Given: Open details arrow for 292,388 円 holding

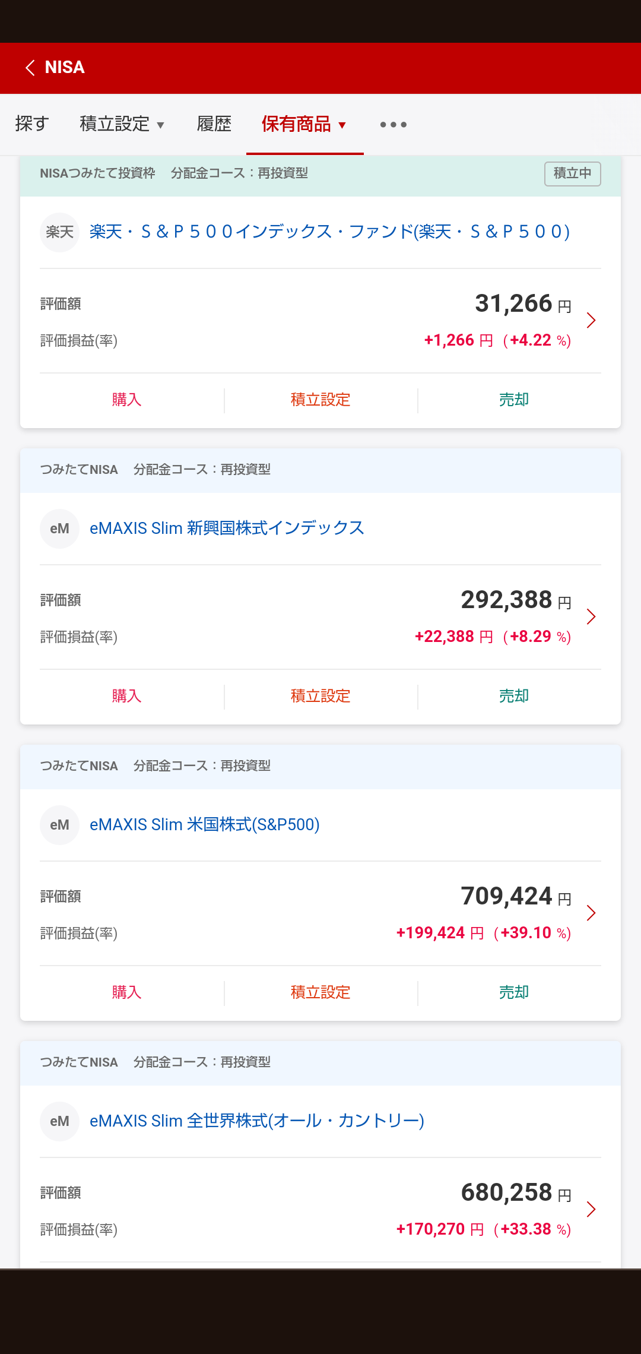Looking at the screenshot, I should (591, 617).
